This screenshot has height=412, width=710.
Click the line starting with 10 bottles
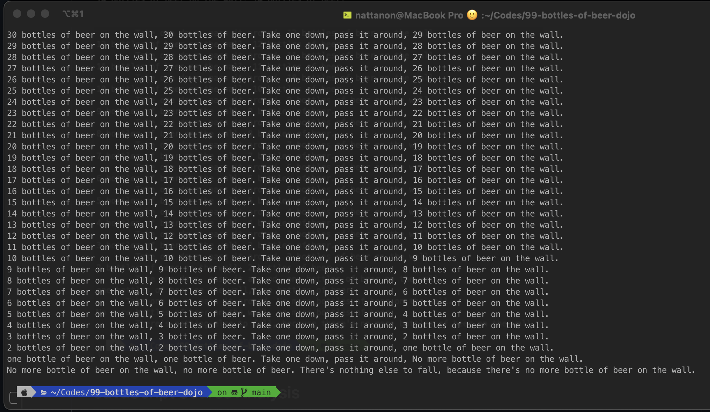coord(282,258)
